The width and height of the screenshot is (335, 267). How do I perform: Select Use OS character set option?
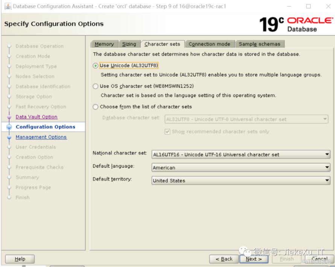[96, 86]
